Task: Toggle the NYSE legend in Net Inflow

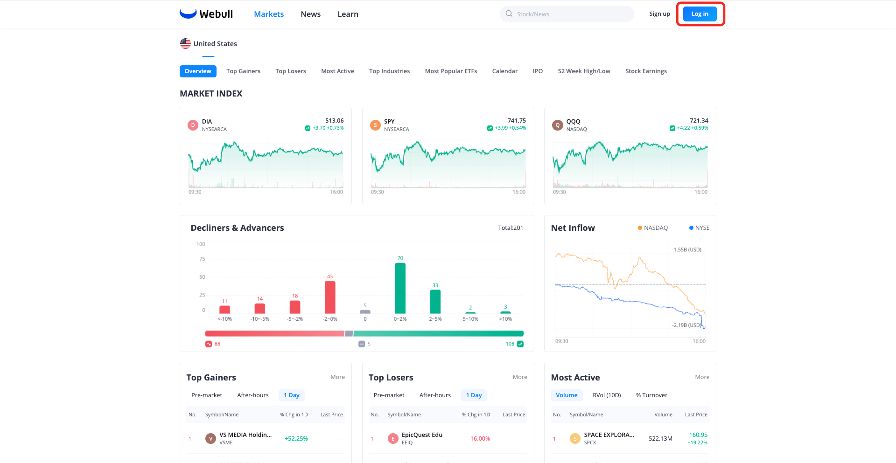Action: (699, 228)
